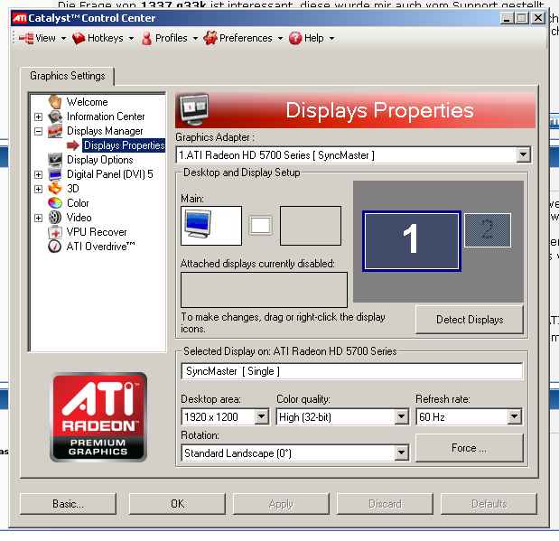The height and width of the screenshot is (541, 559).
Task: Open the Preferences menu
Action: (246, 38)
